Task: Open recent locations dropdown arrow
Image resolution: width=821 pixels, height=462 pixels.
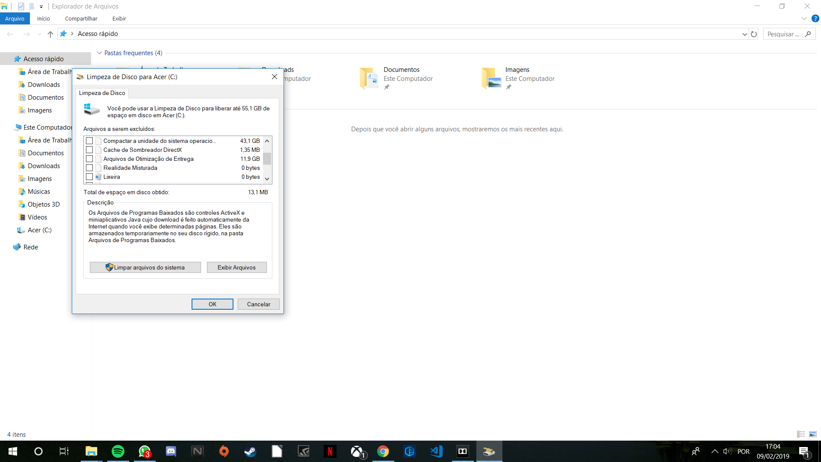Action: 39,34
